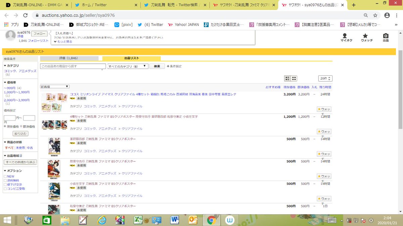The height and width of the screenshot is (226, 403).
Task: Open 新着順 sort dropdown
Action: point(54,86)
